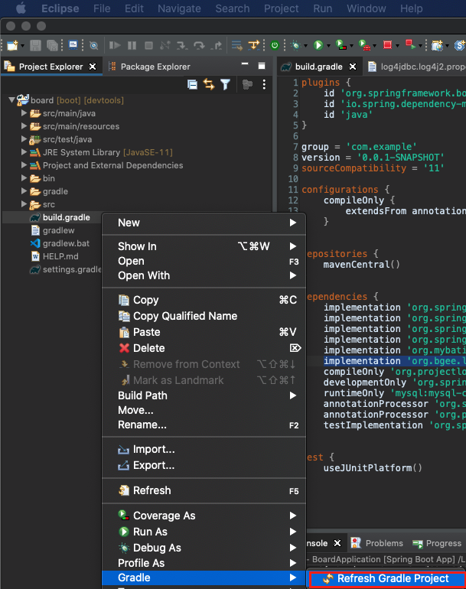Screen dimensions: 466x589
Task: Choose Refresh in context menu
Action: (204, 490)
